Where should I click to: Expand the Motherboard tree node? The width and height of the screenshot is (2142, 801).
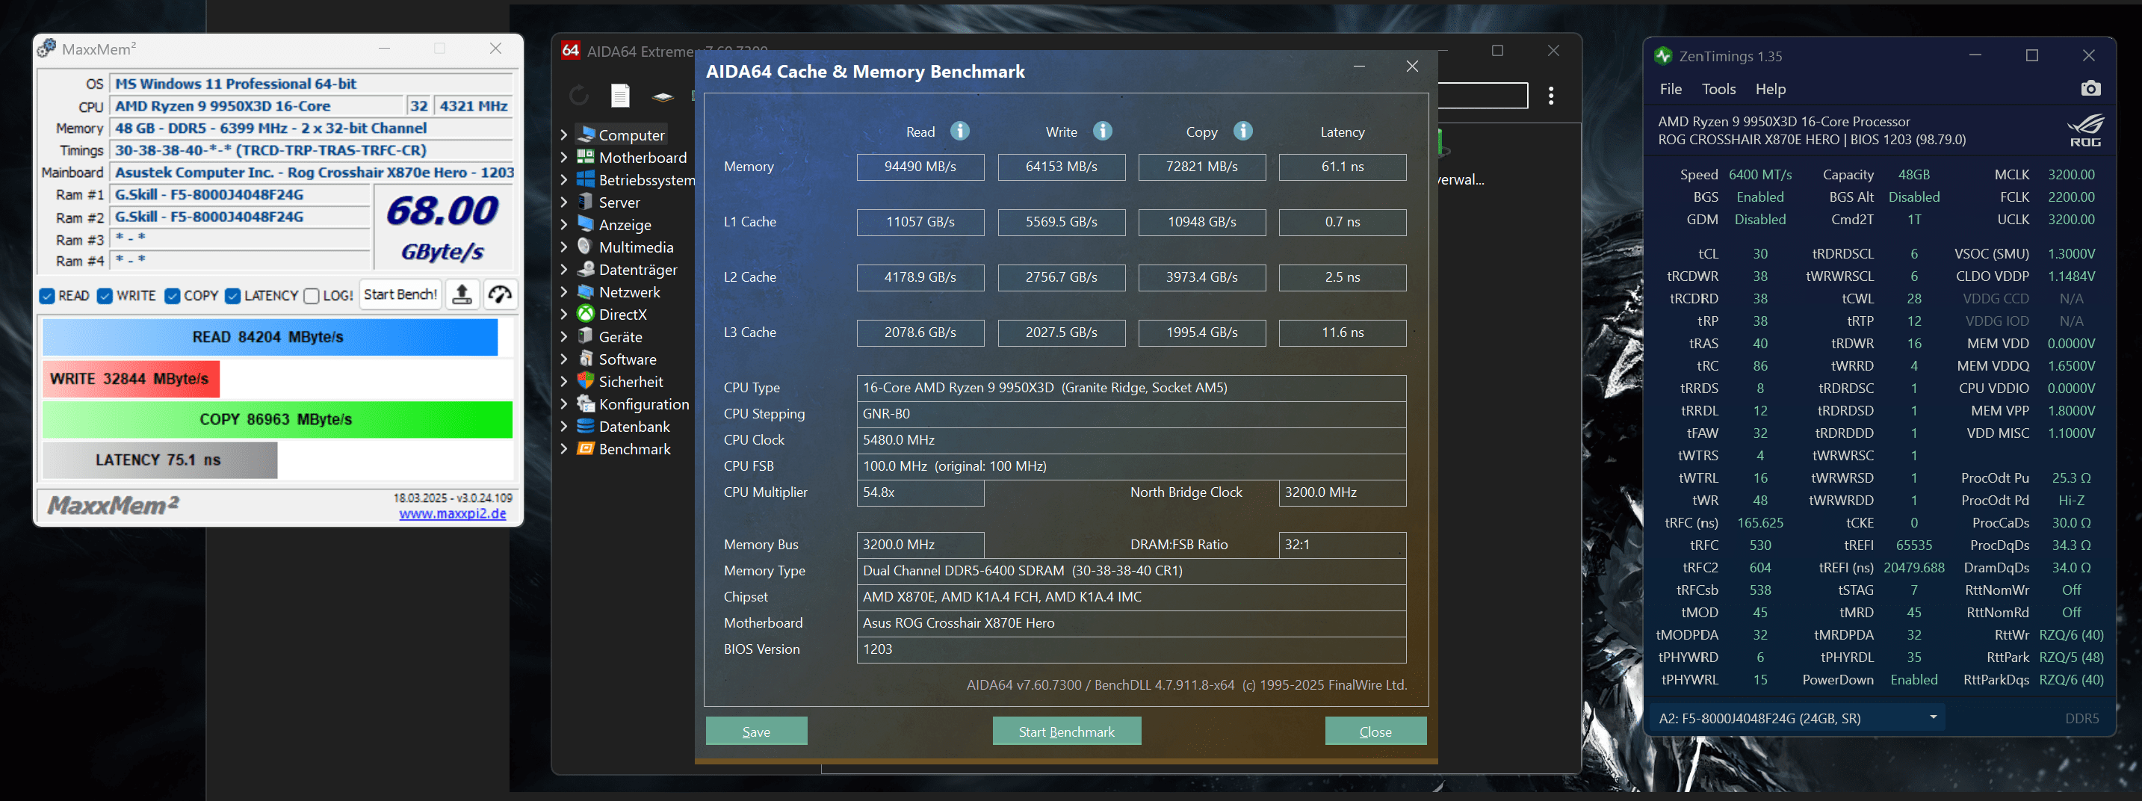coord(564,157)
